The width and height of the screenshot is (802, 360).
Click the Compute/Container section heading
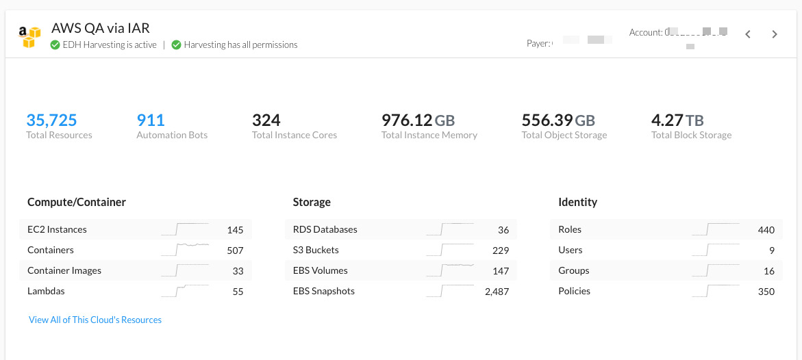pyautogui.click(x=77, y=202)
